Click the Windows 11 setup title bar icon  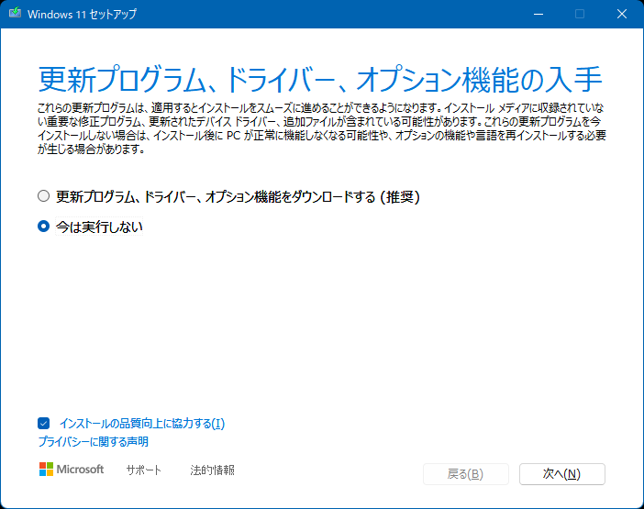tap(16, 14)
